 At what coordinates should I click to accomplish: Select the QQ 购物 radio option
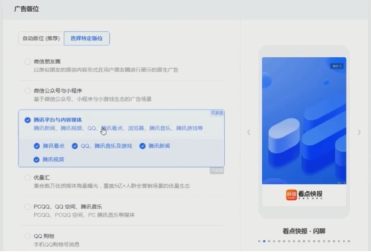[27, 236]
